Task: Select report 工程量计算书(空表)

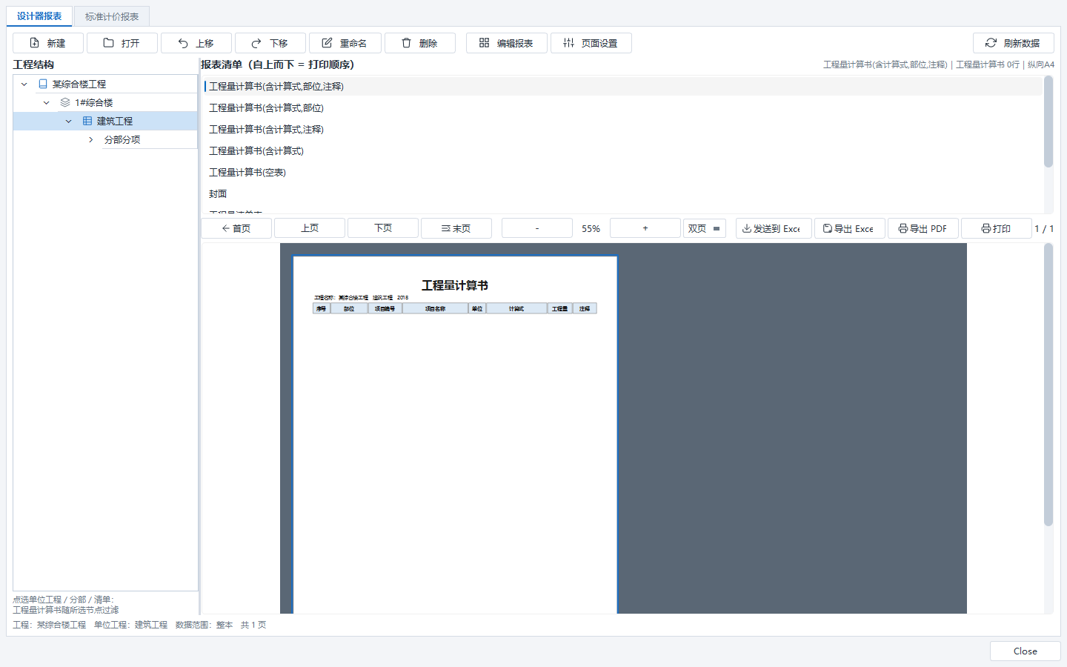Action: click(x=623, y=173)
